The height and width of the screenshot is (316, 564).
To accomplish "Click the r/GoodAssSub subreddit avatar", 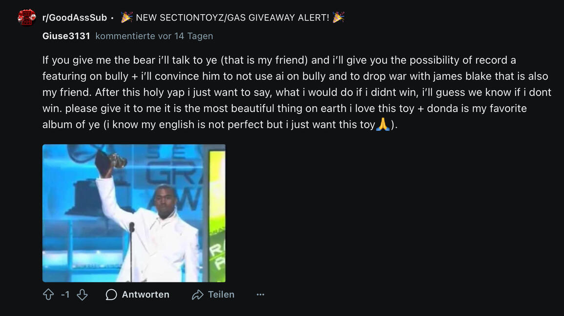I will coord(26,18).
